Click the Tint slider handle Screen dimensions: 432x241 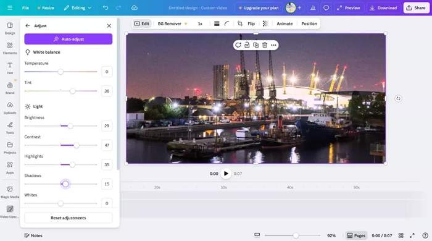click(x=72, y=91)
